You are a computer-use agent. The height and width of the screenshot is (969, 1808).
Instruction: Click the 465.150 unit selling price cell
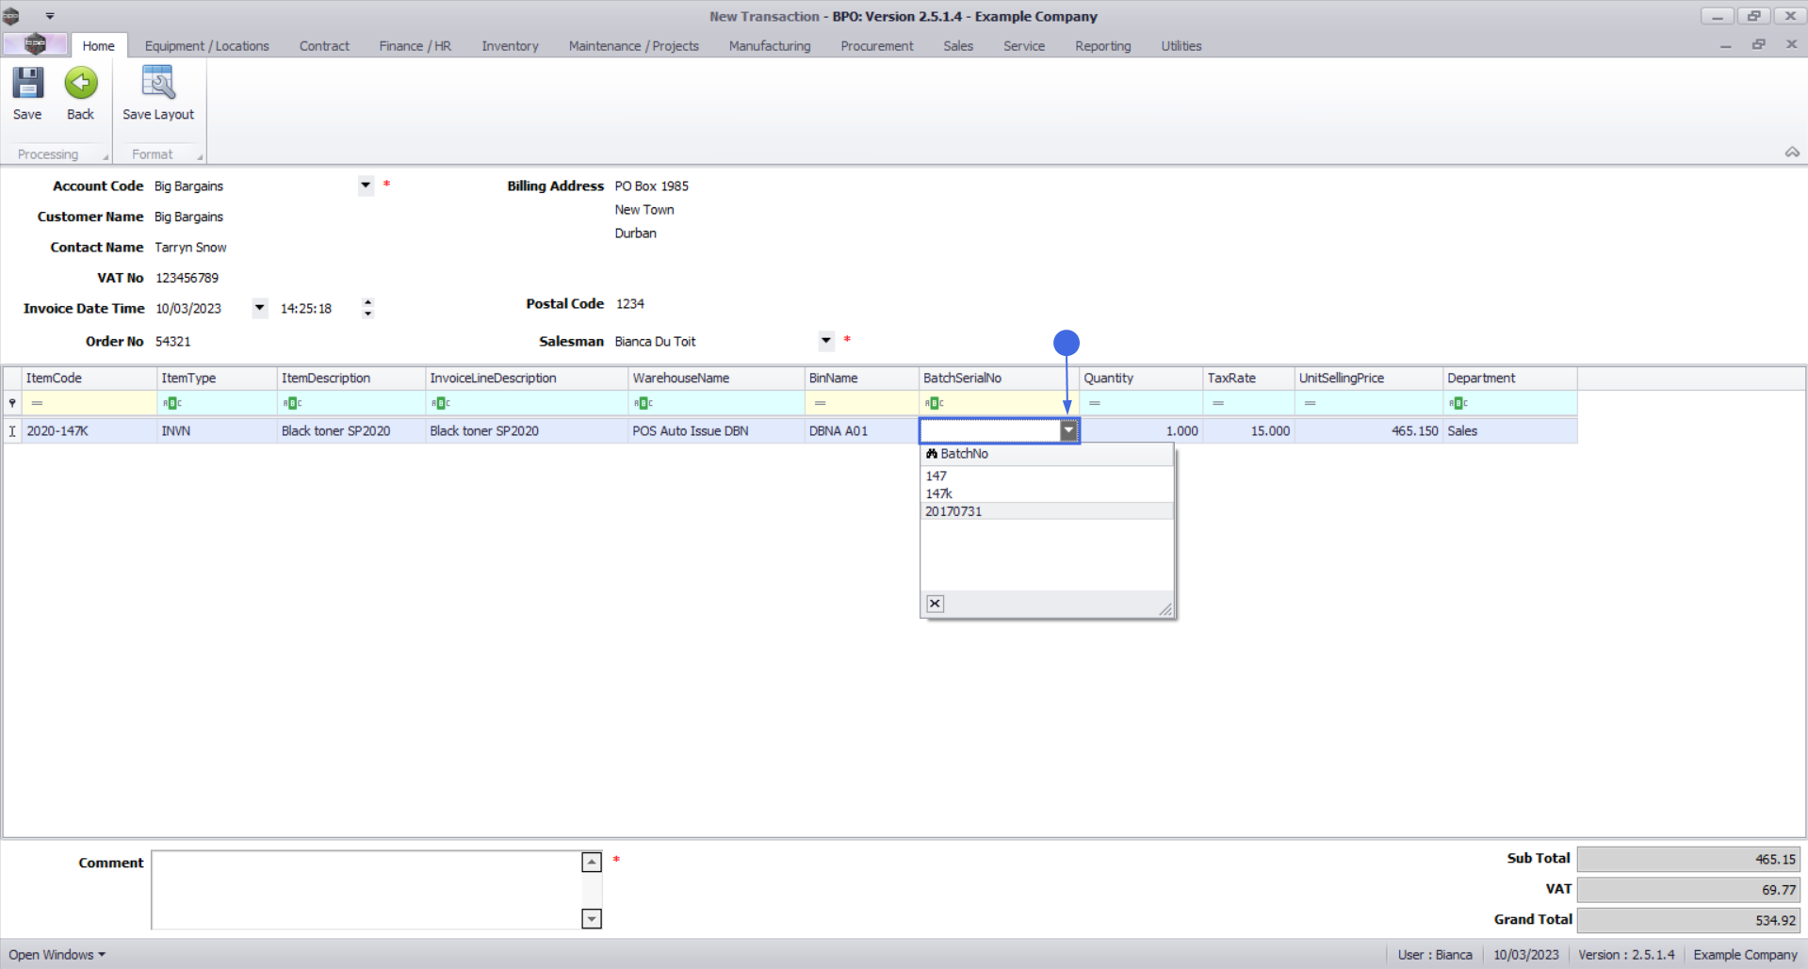(1368, 430)
